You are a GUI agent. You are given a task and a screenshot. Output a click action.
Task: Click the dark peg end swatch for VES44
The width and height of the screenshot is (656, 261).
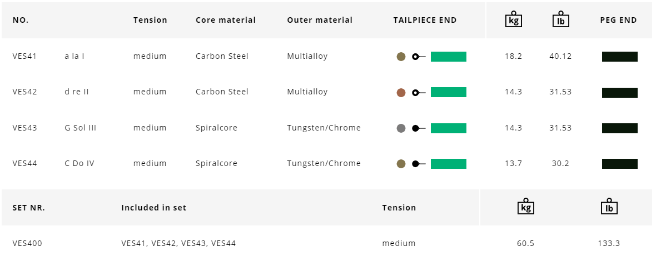click(x=619, y=164)
